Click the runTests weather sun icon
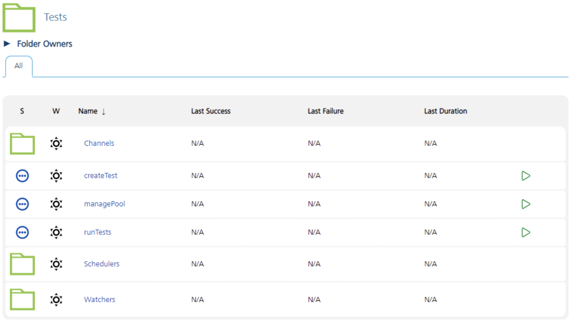This screenshot has width=570, height=321. pos(56,232)
